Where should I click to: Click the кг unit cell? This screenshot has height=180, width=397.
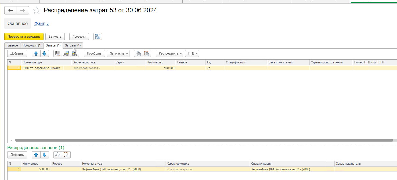point(215,68)
